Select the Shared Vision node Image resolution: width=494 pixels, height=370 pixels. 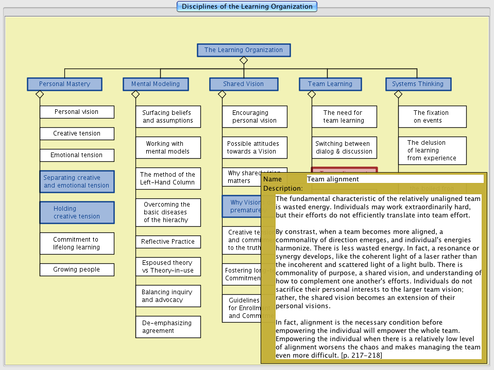pos(243,84)
